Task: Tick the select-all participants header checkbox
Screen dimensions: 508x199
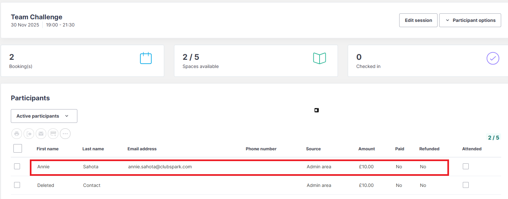Action: click(x=18, y=149)
